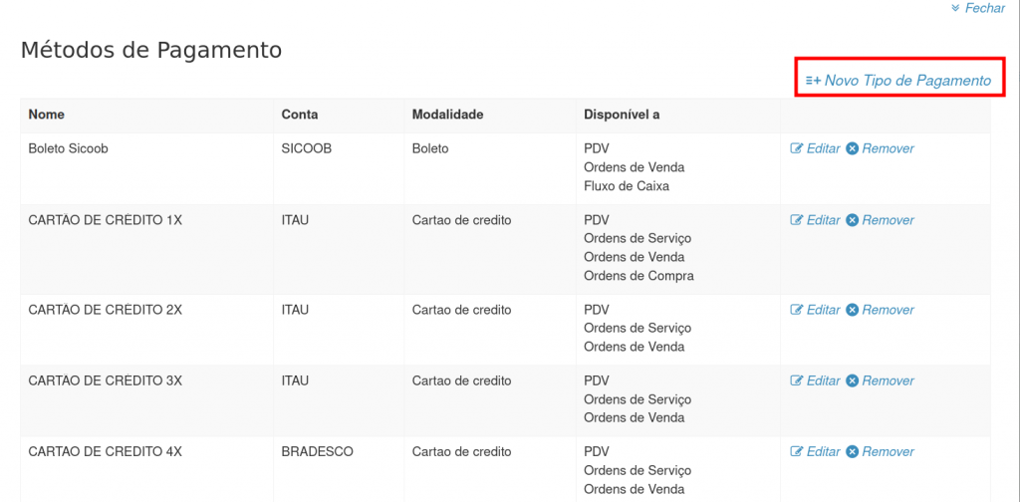Click the Modalidade column header
This screenshot has width=1020, height=502.
click(x=447, y=115)
